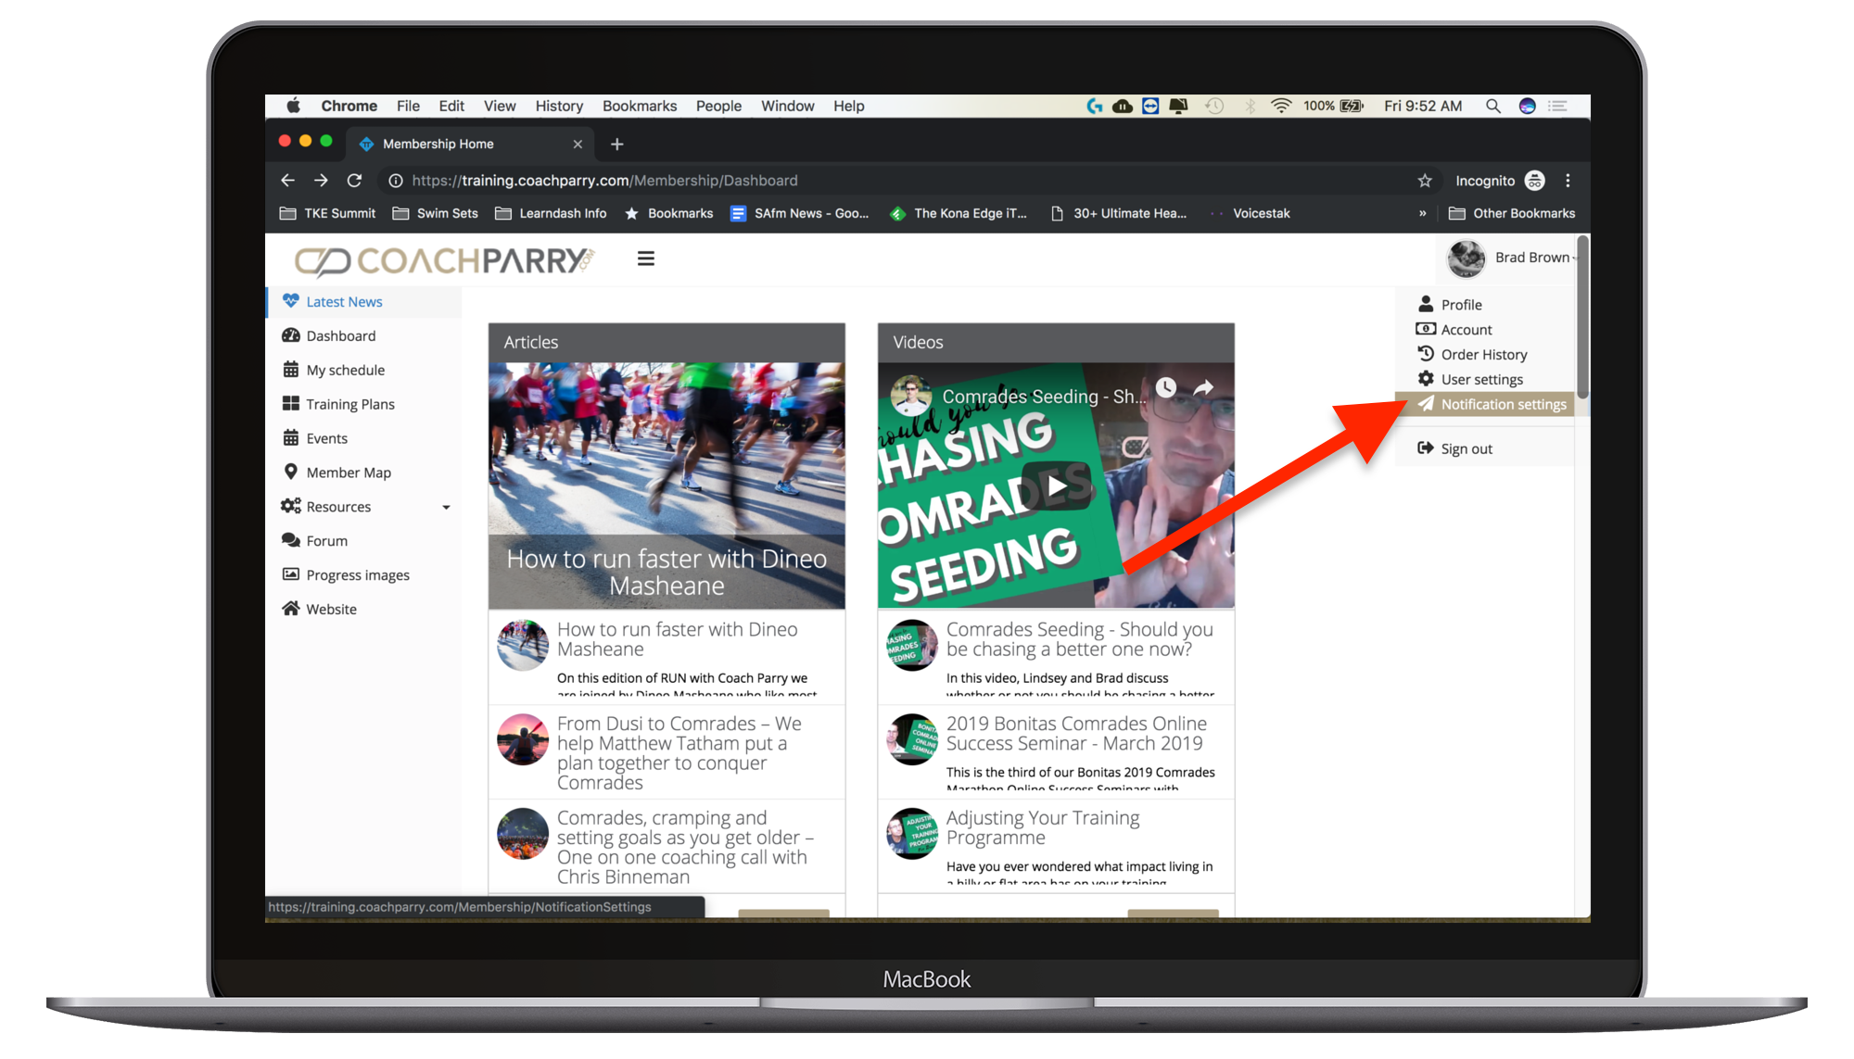Click the Member Map pin icon

[x=291, y=472]
